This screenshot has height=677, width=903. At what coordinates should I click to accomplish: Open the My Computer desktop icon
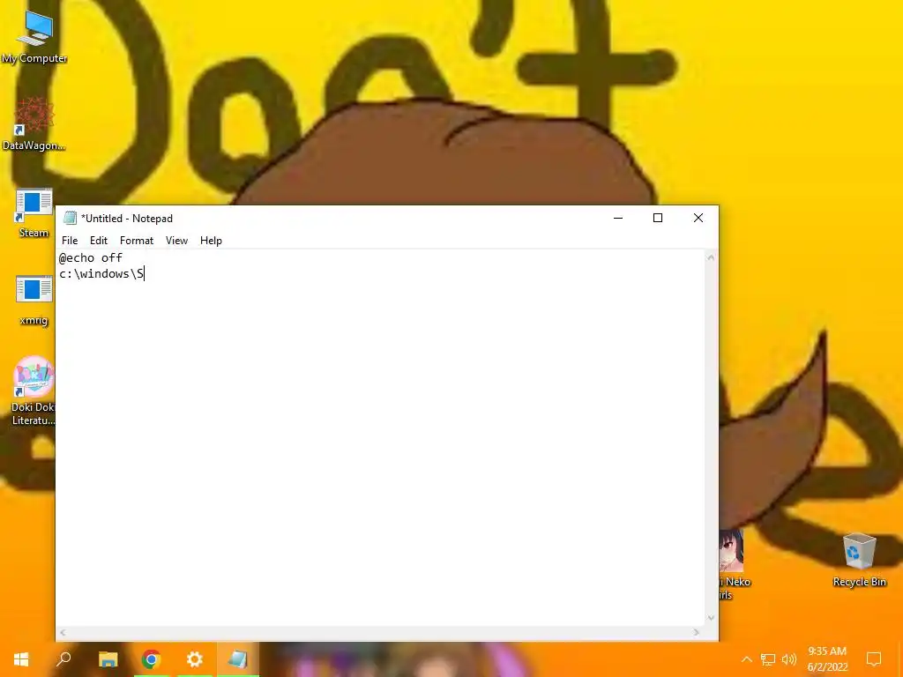(34, 35)
